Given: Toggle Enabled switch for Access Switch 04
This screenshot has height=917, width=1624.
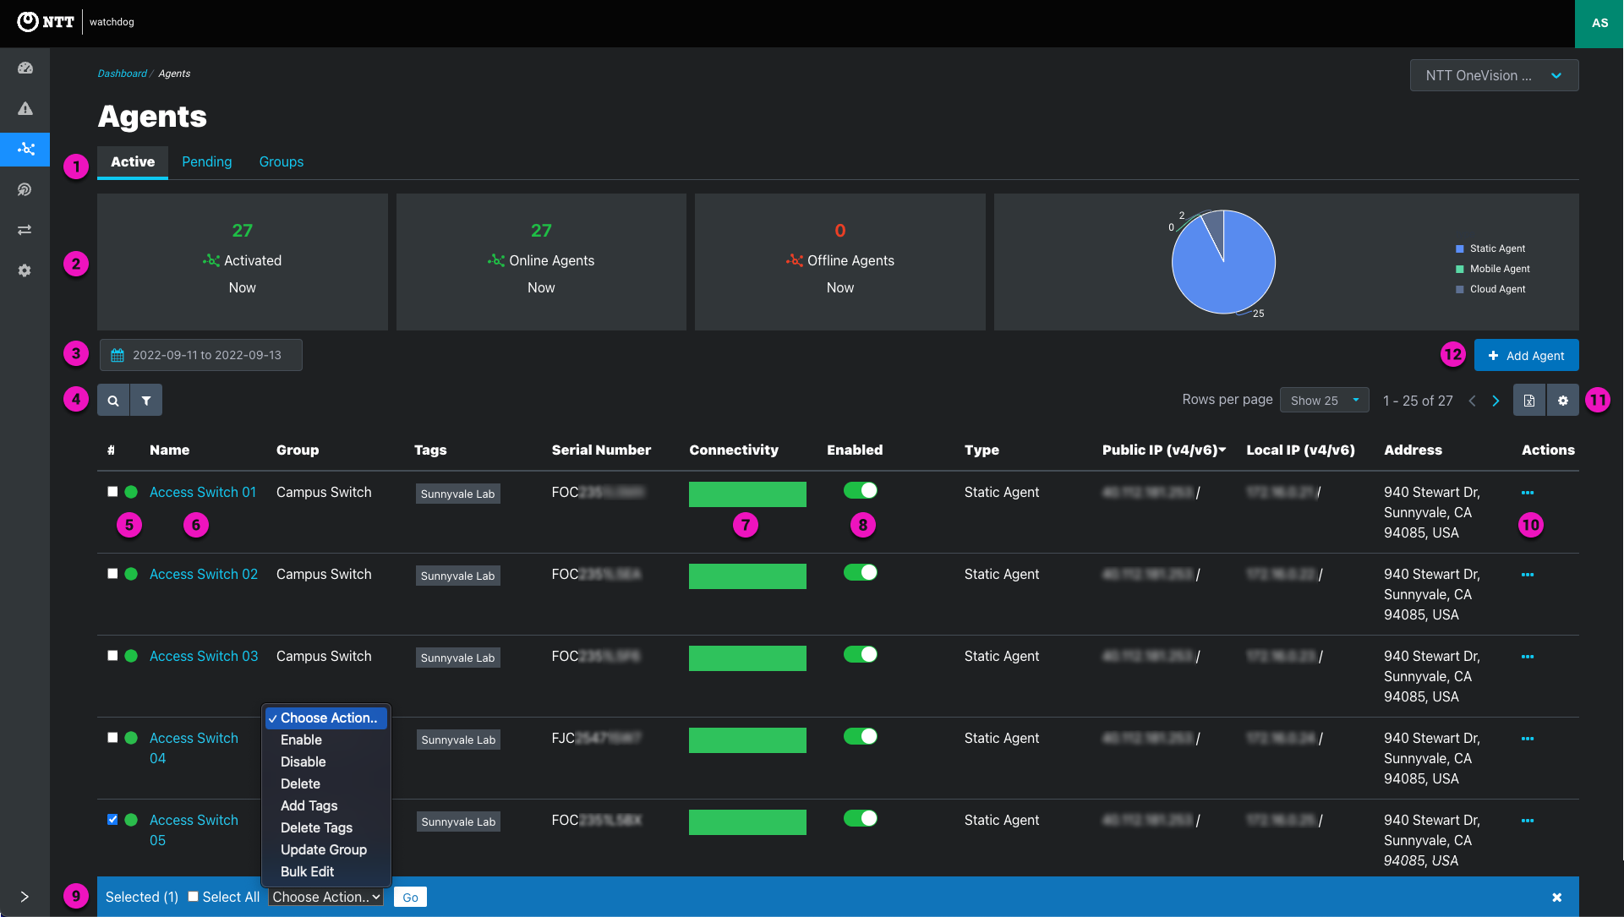Looking at the screenshot, I should (x=861, y=736).
